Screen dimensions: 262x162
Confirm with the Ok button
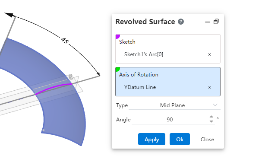pos(180,139)
